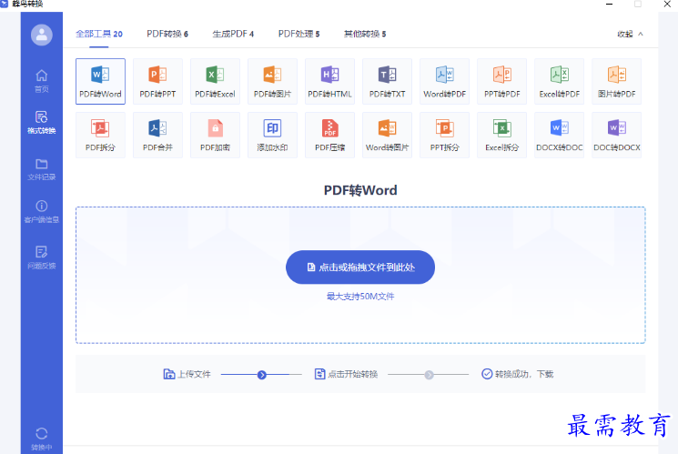Click the dashed file drop area
The image size is (678, 454).
click(x=360, y=275)
